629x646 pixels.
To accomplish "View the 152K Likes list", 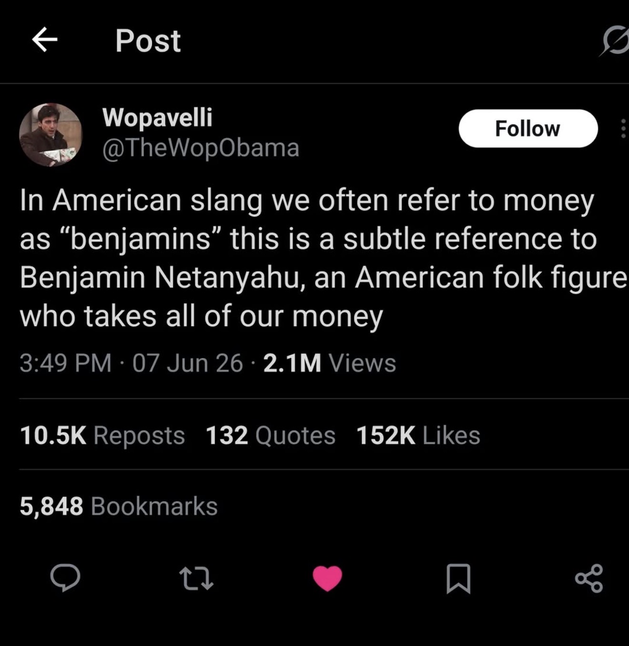I will 418,435.
